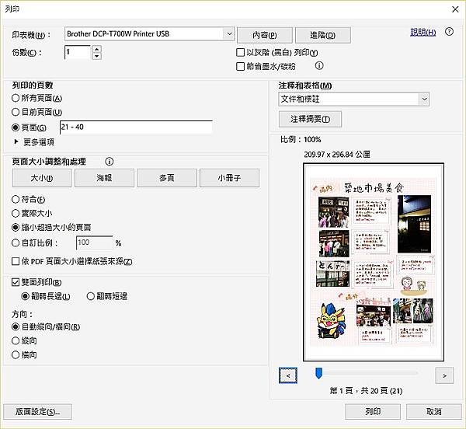This screenshot has height=429, width=466.
Task: Select 目前頁面 radio button
Action: click(16, 112)
